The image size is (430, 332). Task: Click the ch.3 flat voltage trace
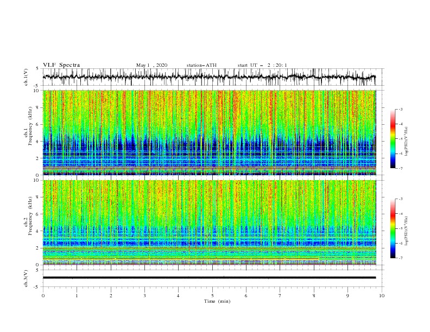[209, 278]
